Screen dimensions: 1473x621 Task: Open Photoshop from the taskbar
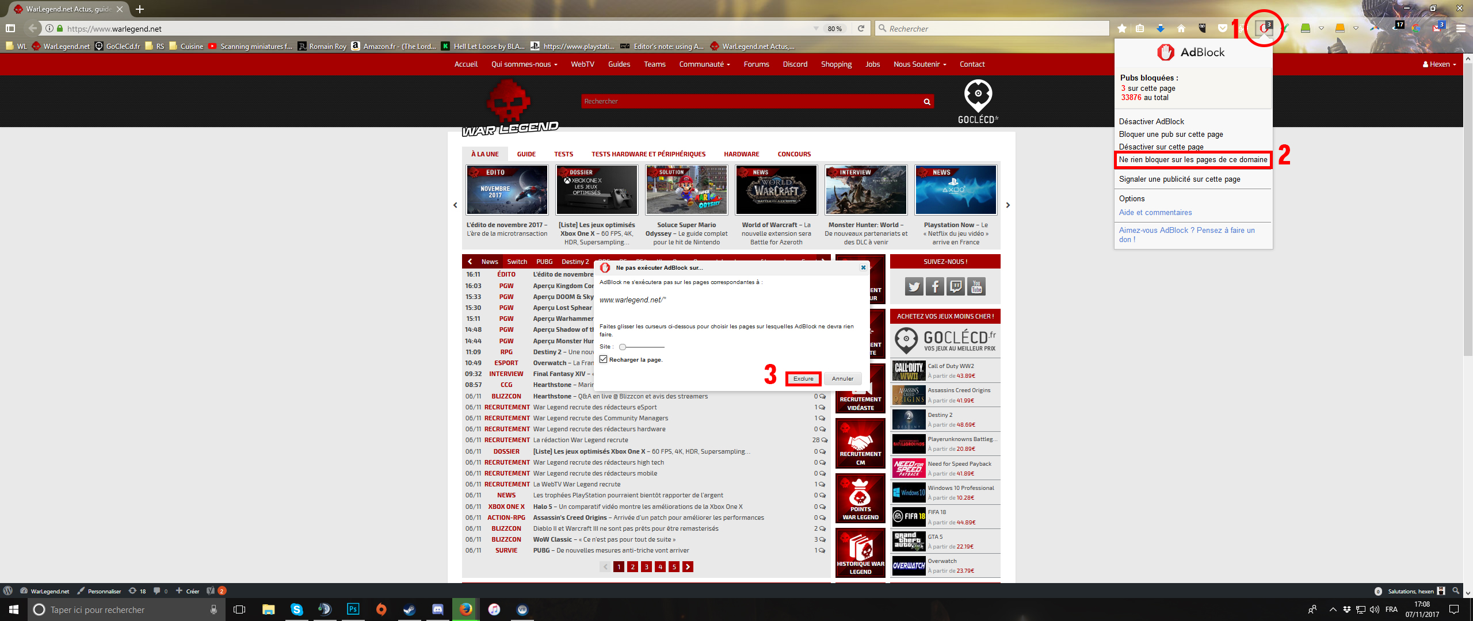tap(353, 609)
